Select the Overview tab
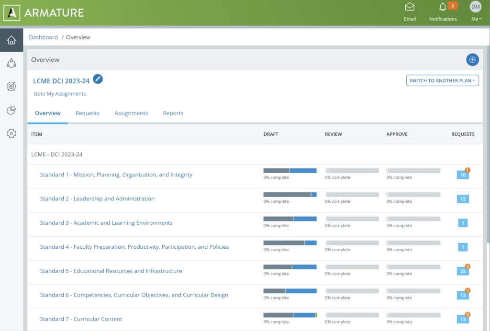The height and width of the screenshot is (331, 490). tap(47, 113)
